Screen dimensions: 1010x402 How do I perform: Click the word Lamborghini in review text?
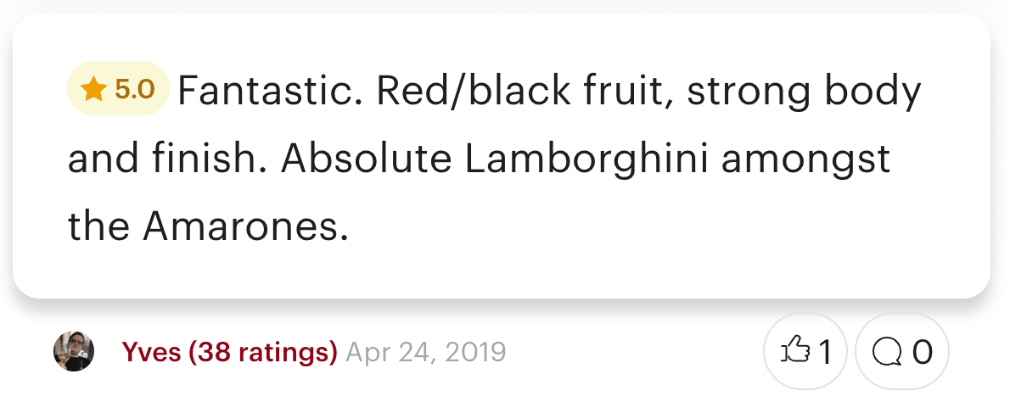586,159
